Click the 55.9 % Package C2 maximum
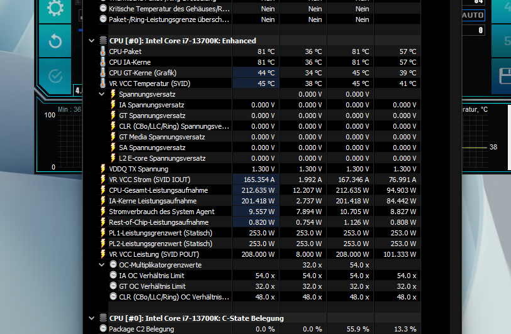Viewport: 511px width, 334px height. tap(358, 329)
